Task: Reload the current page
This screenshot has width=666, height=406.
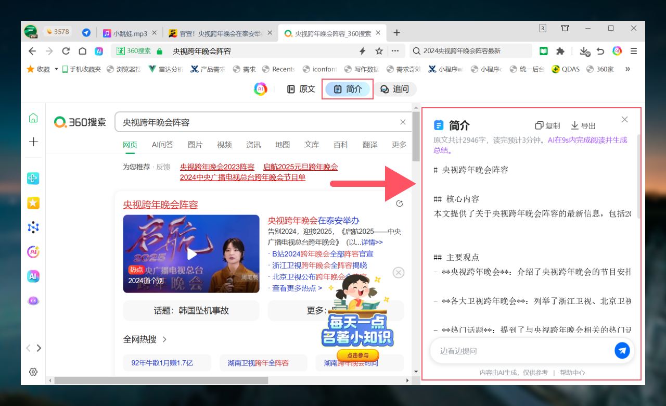Action: click(66, 51)
